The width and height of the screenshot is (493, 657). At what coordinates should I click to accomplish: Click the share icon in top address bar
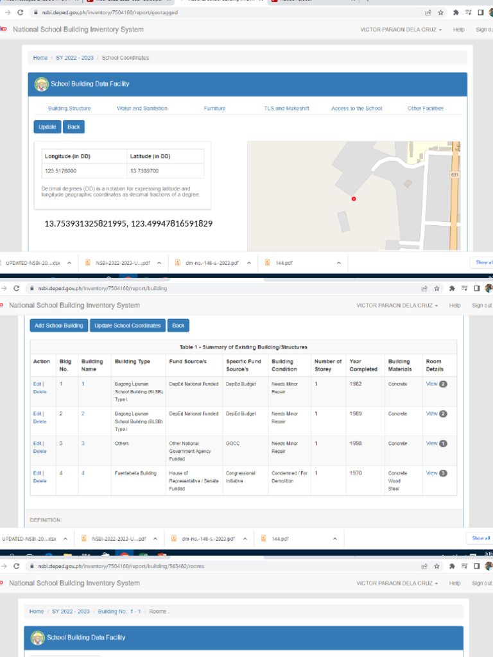(428, 13)
